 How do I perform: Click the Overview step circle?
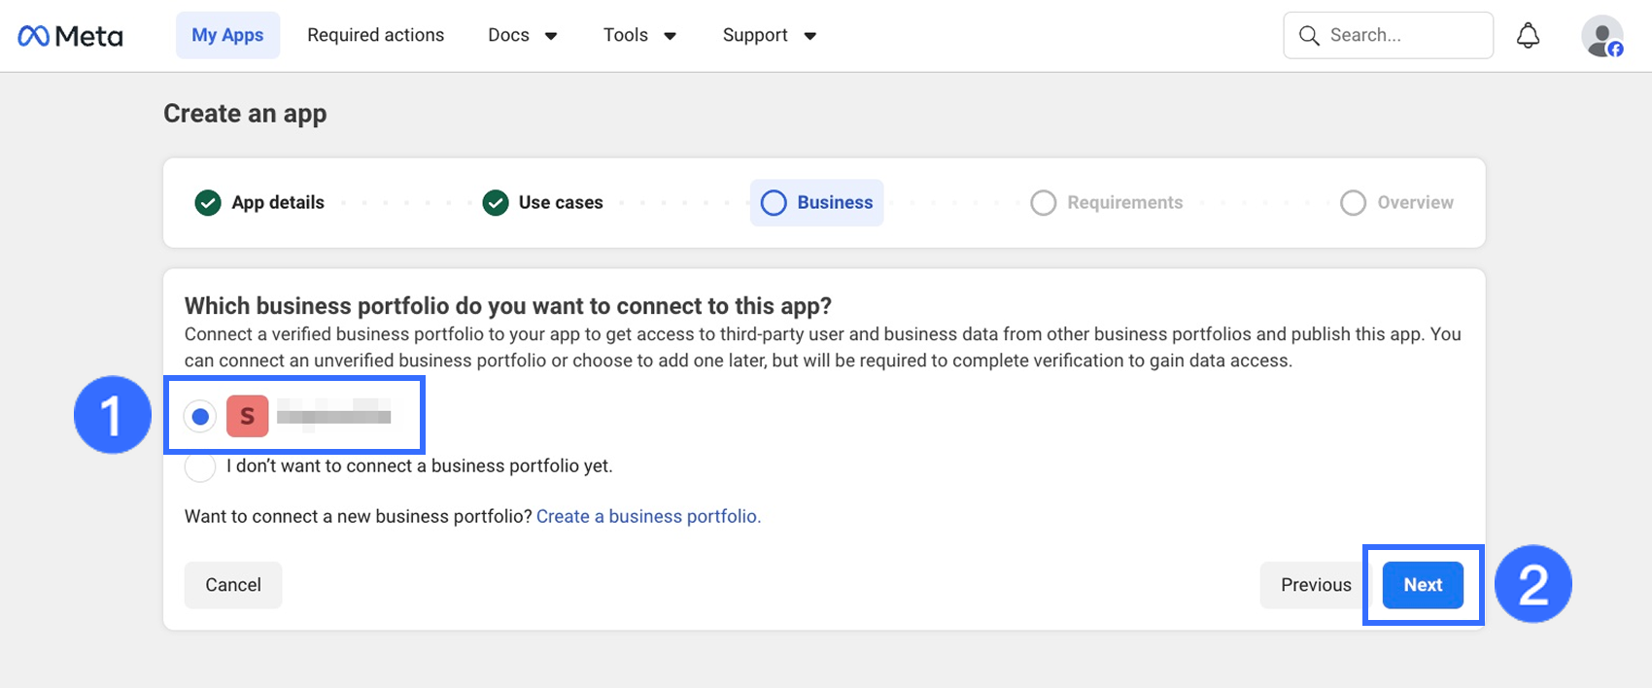(1354, 203)
